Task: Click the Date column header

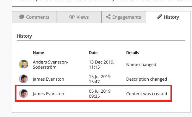Action: click(x=93, y=53)
